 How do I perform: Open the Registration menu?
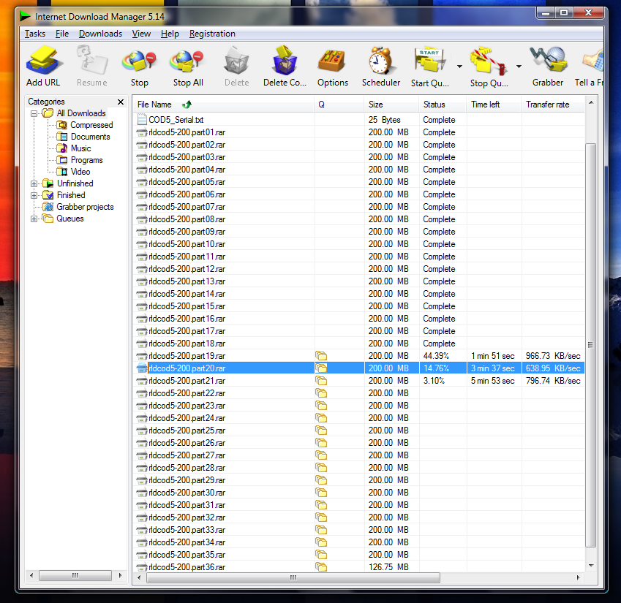tap(212, 34)
